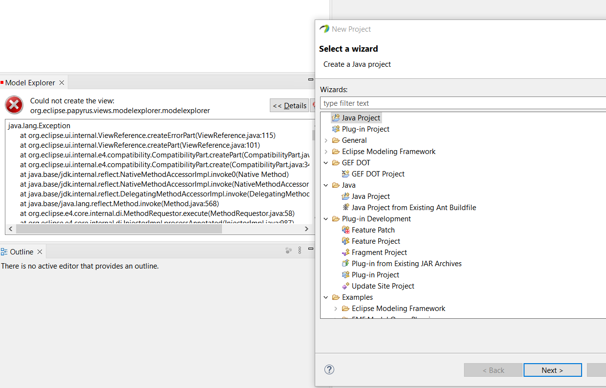Click the 'Create a Java project' description

coord(357,64)
